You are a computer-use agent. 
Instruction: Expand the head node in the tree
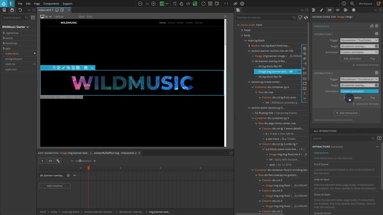coord(242,30)
